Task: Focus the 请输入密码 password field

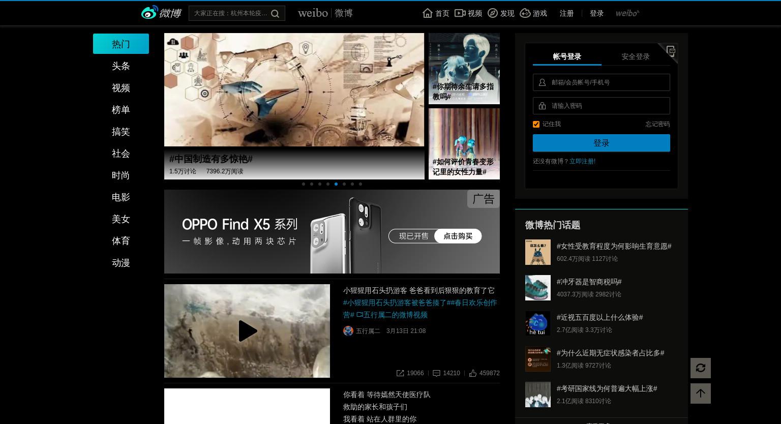Action: [x=602, y=106]
